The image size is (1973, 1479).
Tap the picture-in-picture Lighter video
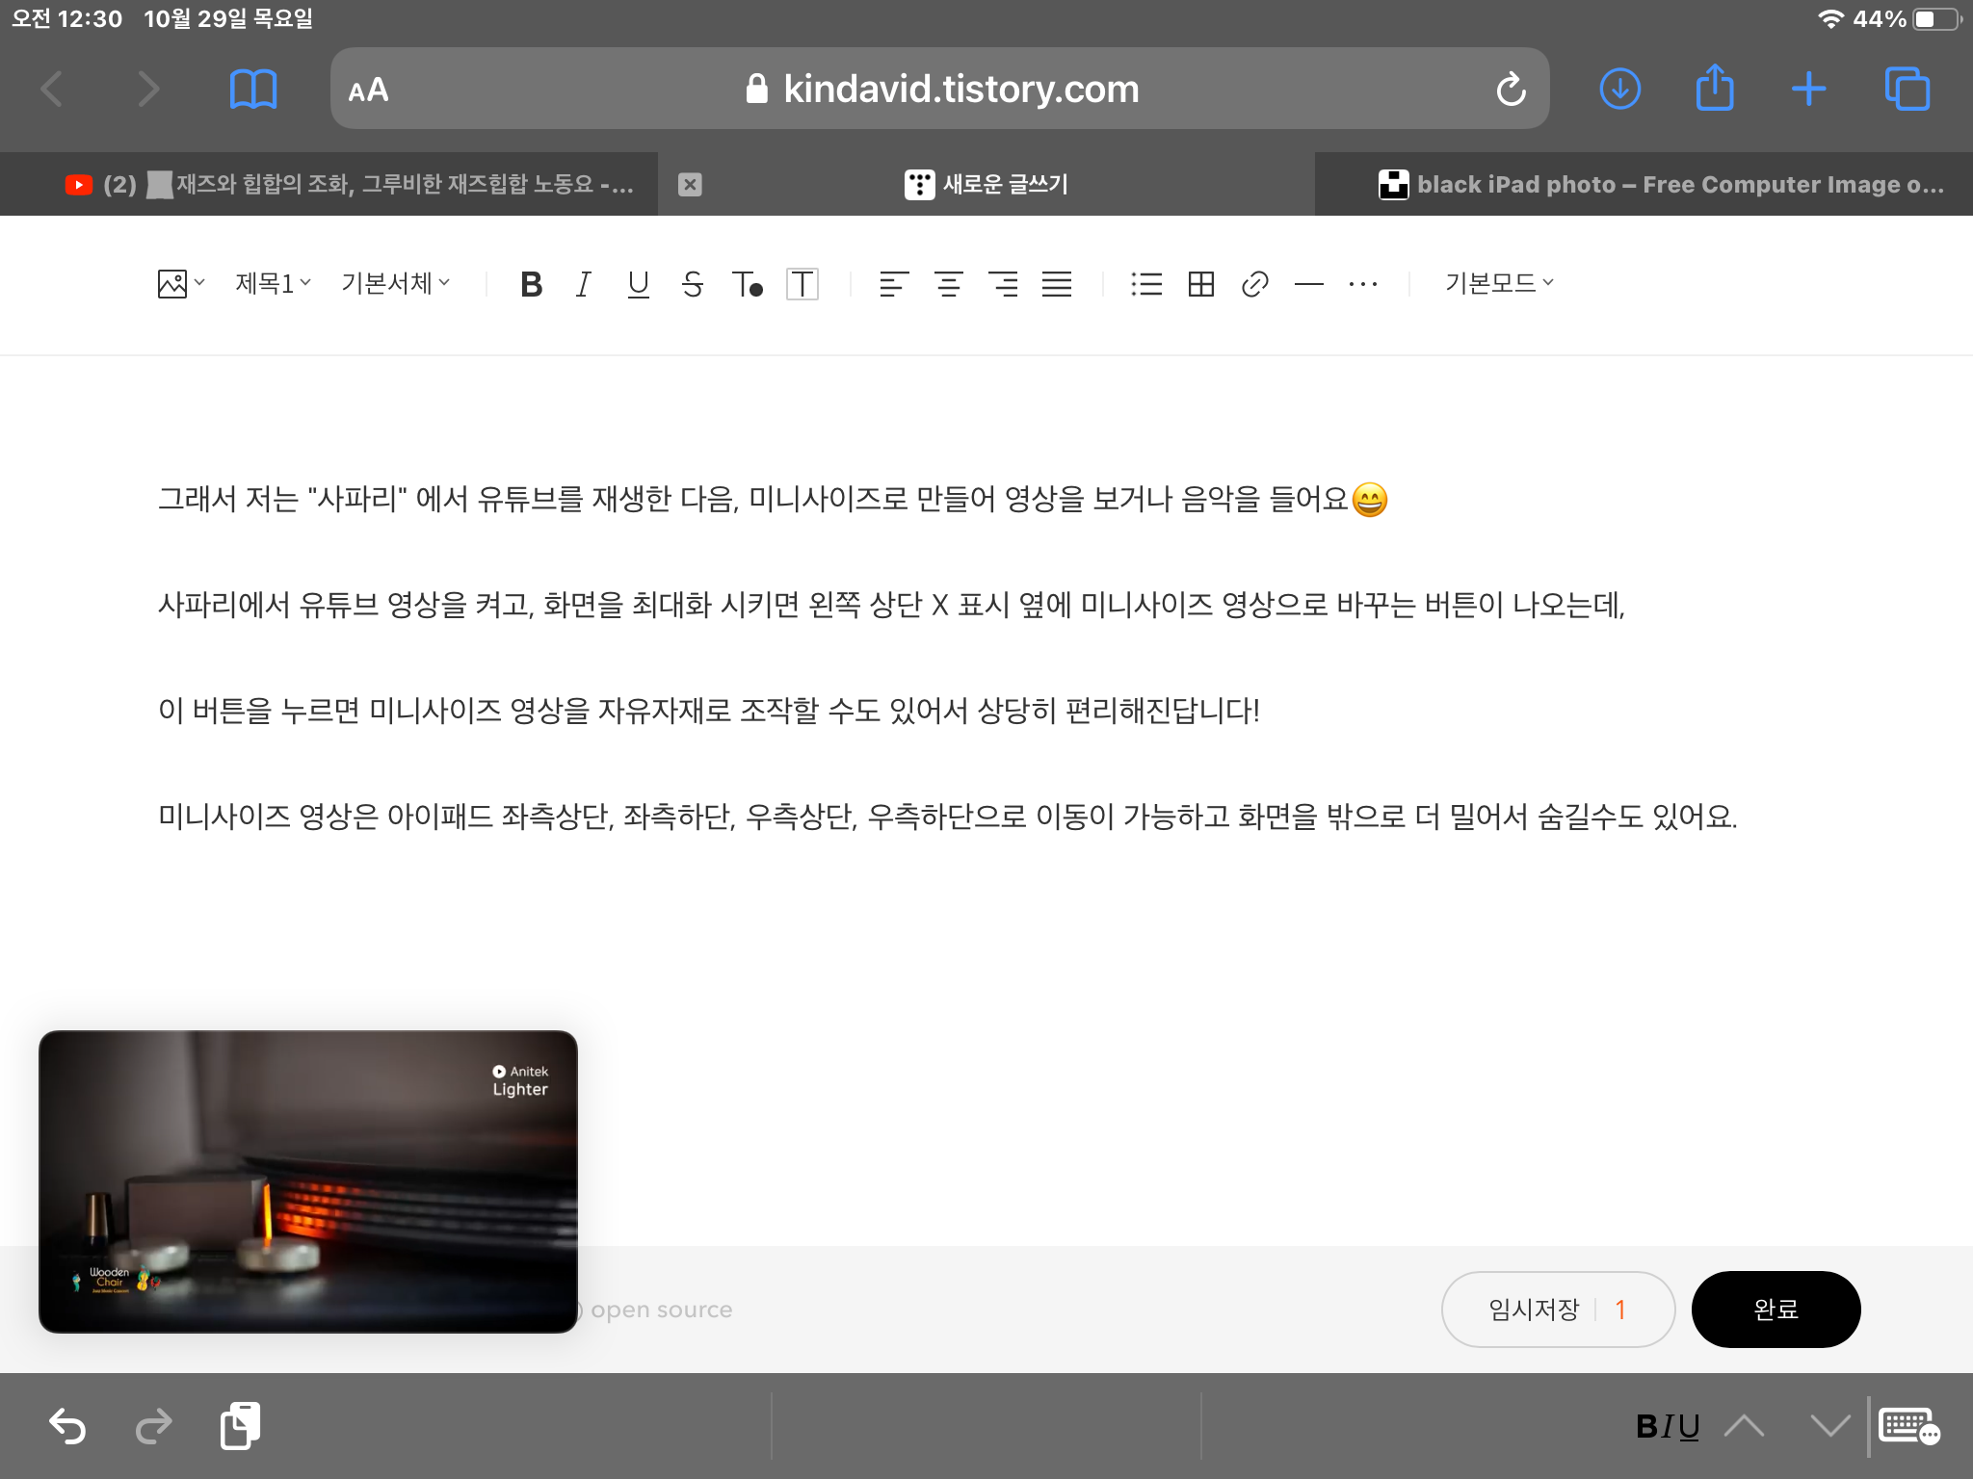point(308,1181)
